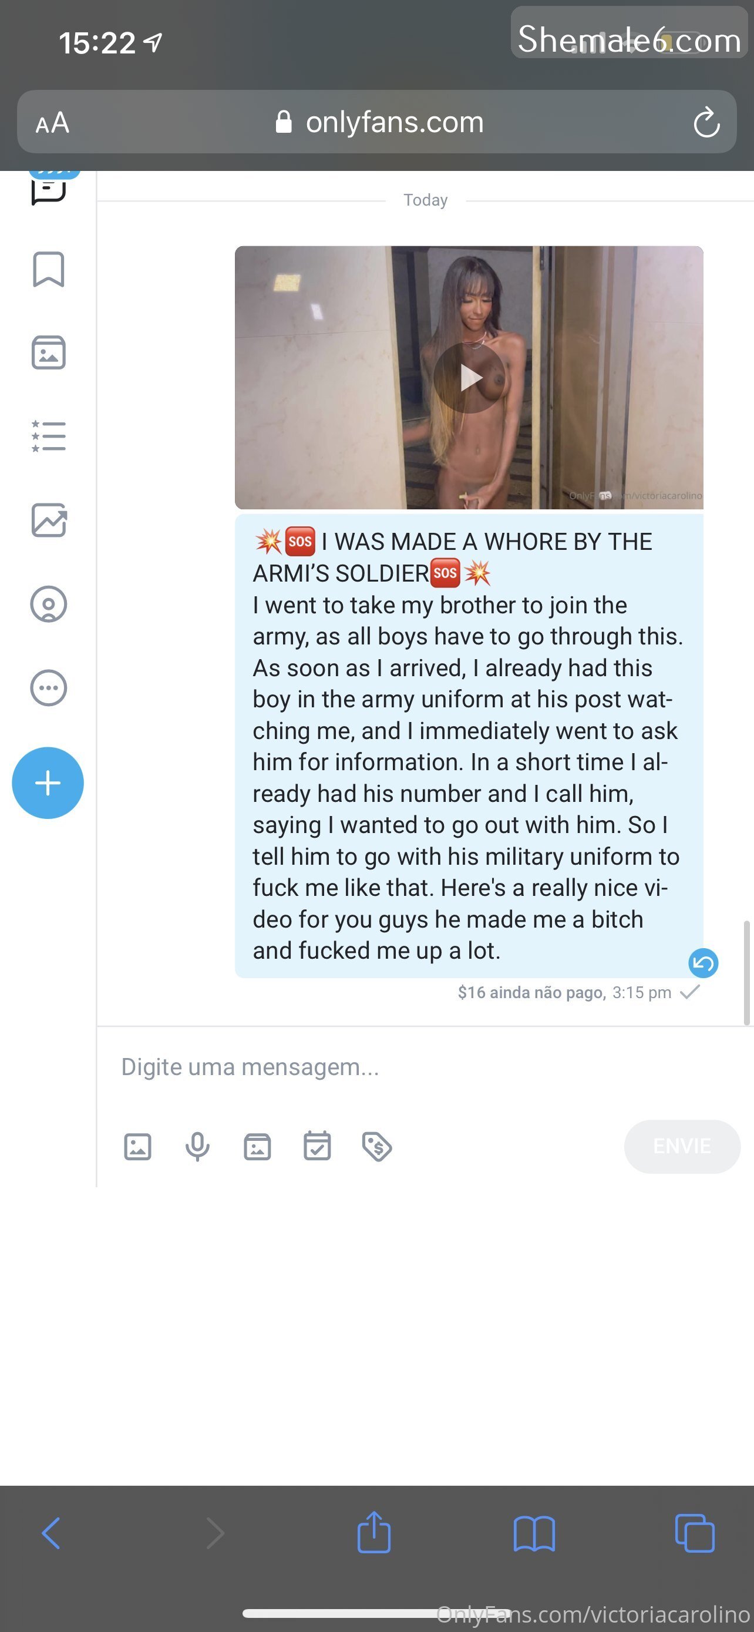Screen dimensions: 754x1632
Task: Set the message price with the tag icon
Action: point(376,1147)
